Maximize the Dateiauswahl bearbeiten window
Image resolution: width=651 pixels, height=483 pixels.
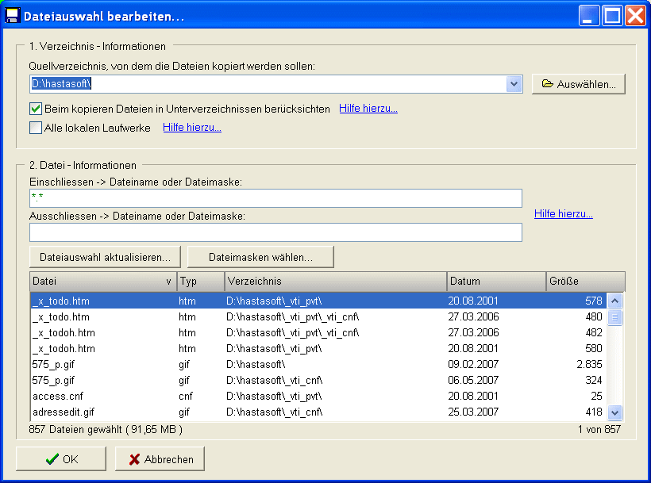pyautogui.click(x=612, y=16)
